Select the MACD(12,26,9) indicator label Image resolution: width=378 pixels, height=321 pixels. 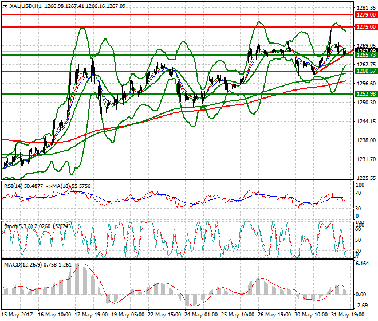(x=23, y=265)
